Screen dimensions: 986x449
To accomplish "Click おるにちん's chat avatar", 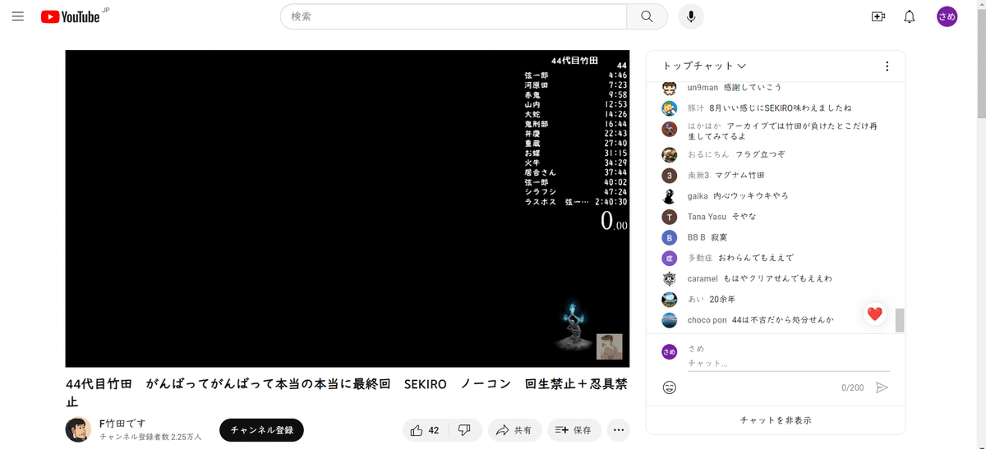I will tap(670, 154).
